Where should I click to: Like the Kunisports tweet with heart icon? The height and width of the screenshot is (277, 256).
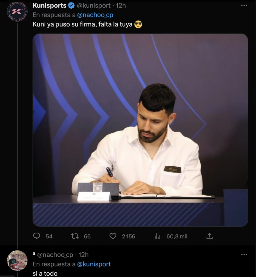click(x=113, y=236)
